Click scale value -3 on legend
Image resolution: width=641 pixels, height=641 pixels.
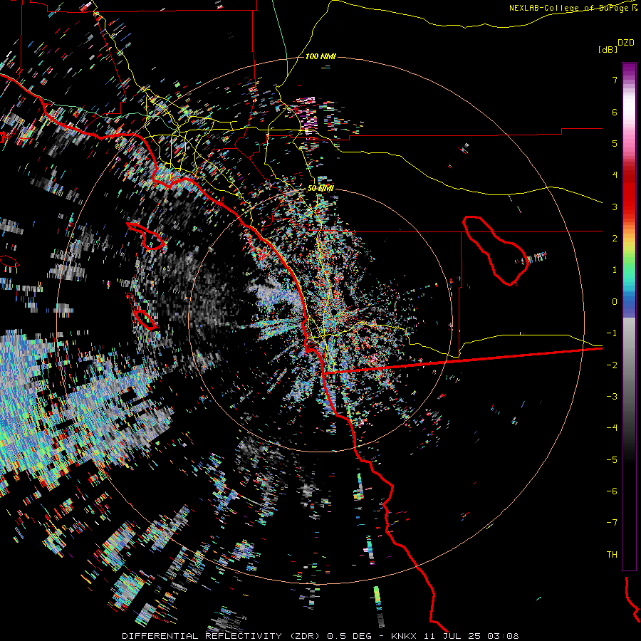[x=612, y=397]
